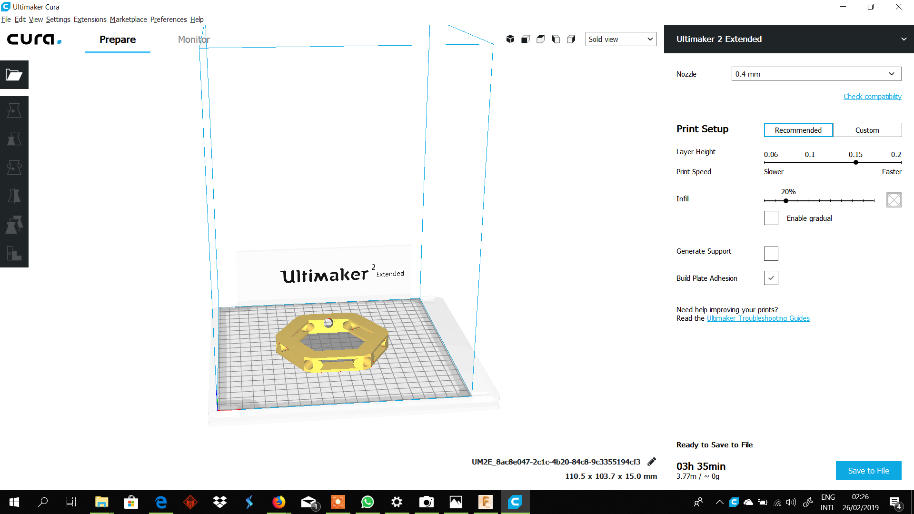Click the Save to File button
This screenshot has height=514, width=914.
(868, 470)
